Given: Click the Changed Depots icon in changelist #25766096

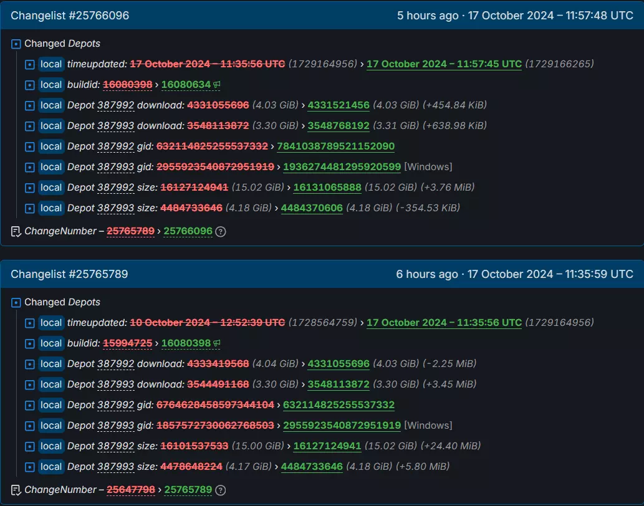Looking at the screenshot, I should tap(16, 44).
